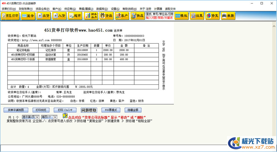Click the 隐藏金额 button

133,110
